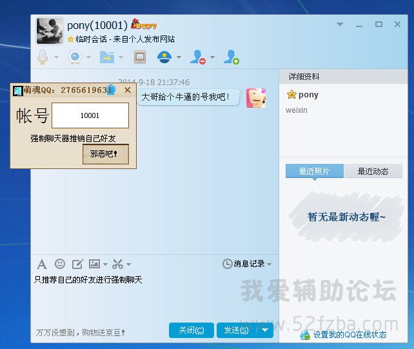Click the edit note pencil icon
The image size is (414, 349).
click(x=77, y=264)
